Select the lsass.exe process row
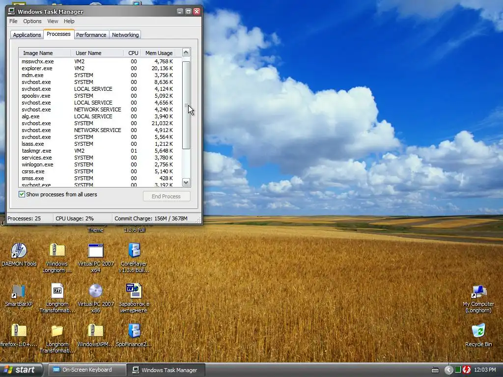 click(x=100, y=144)
